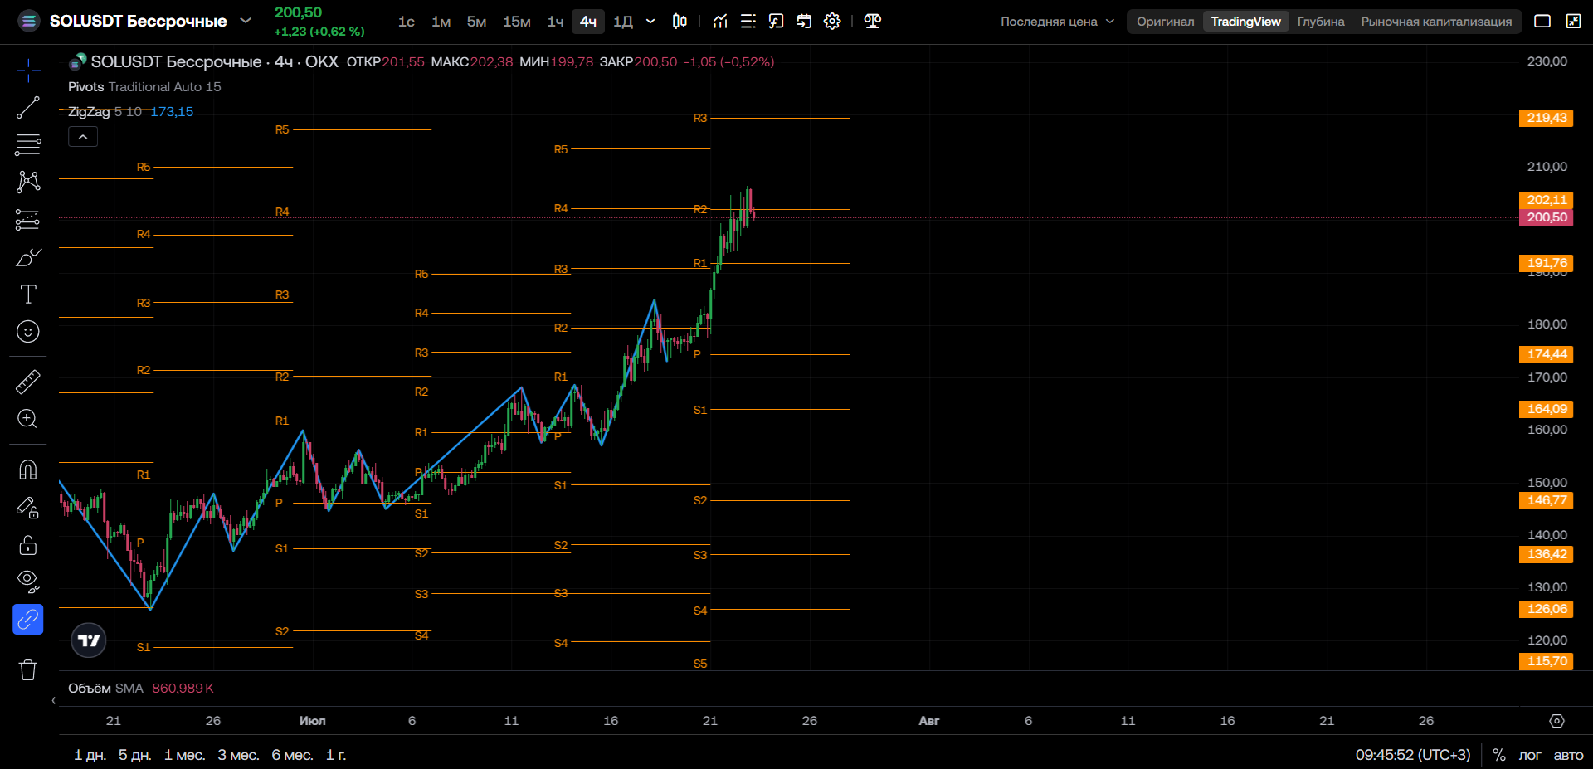Select the trend line drawing tool
This screenshot has height=769, width=1593.
click(x=28, y=108)
